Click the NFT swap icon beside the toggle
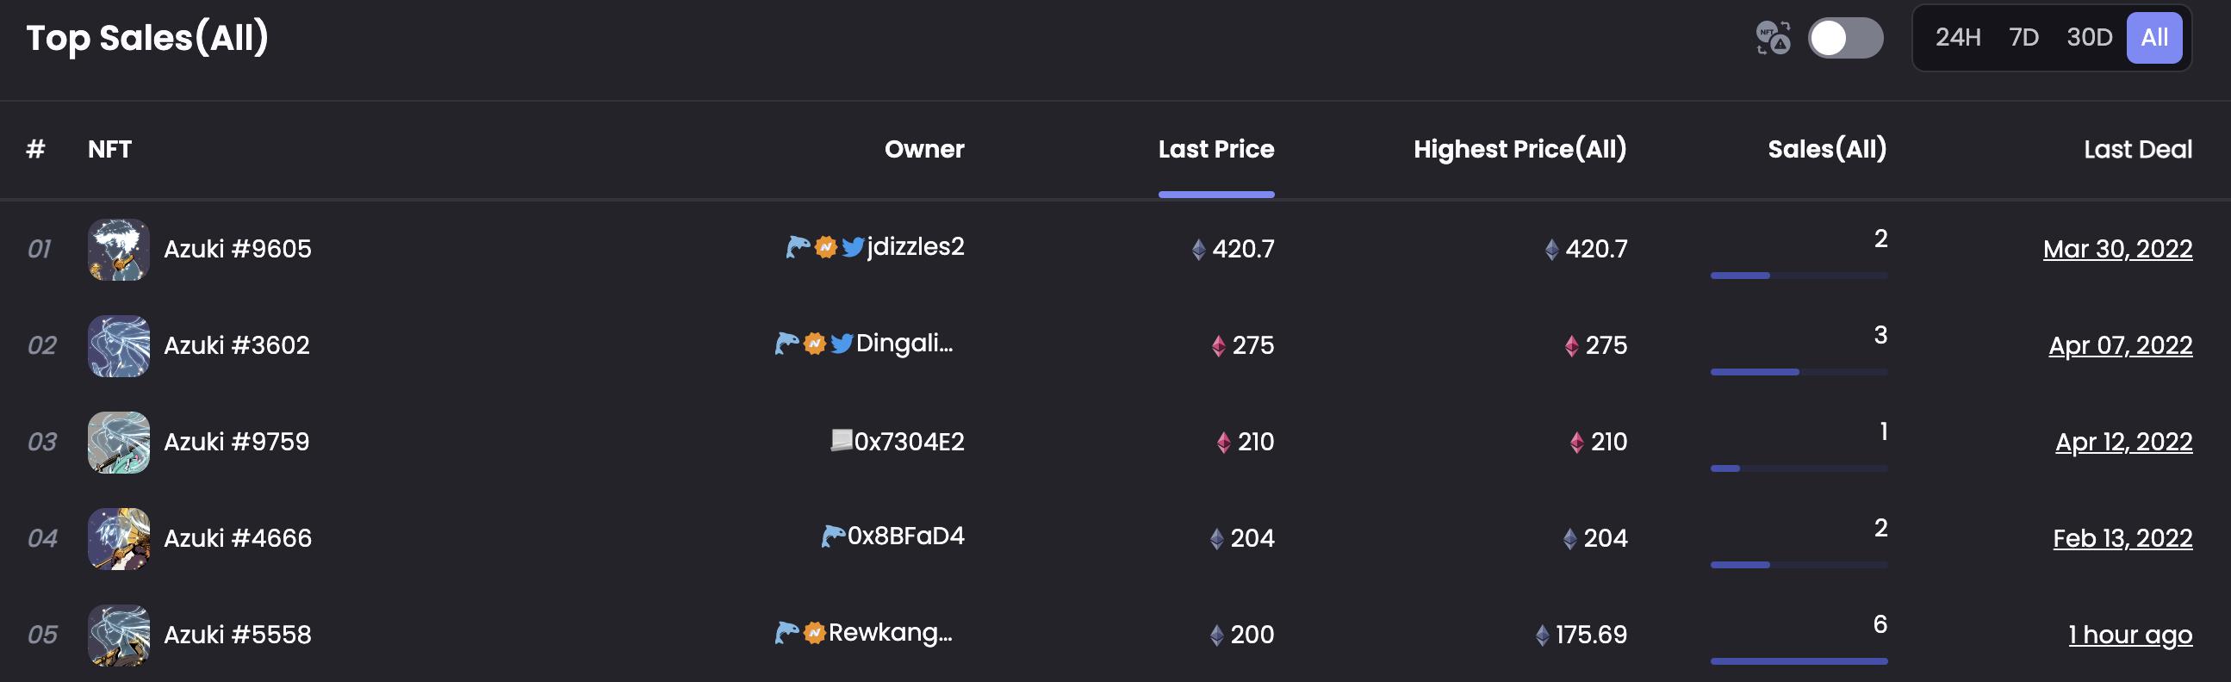Viewport: 2231px width, 682px height. tap(1772, 38)
